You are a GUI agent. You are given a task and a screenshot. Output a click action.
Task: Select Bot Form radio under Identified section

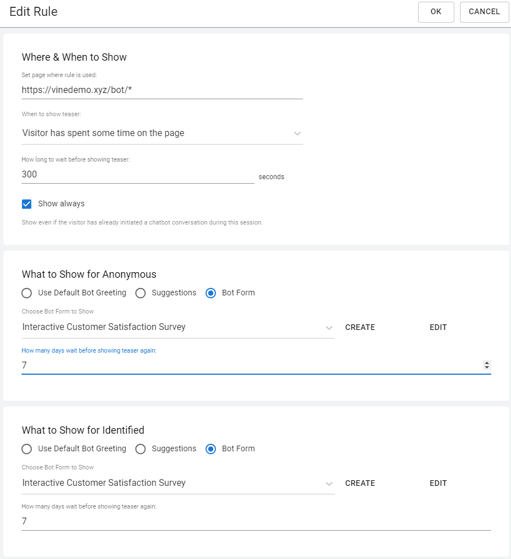click(x=211, y=449)
